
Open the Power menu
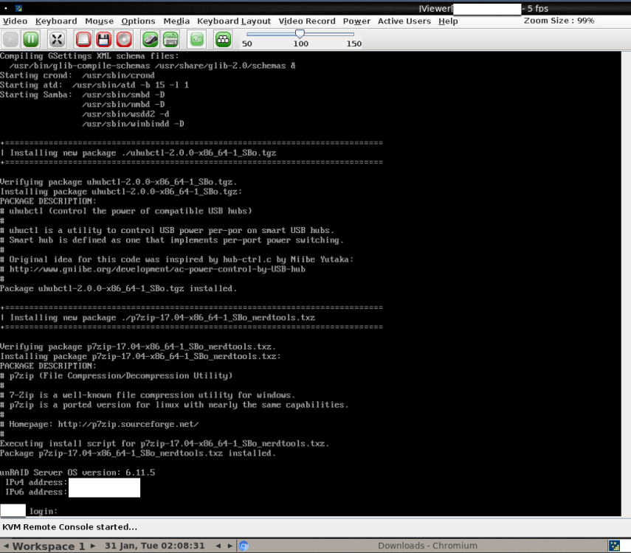pyautogui.click(x=356, y=21)
